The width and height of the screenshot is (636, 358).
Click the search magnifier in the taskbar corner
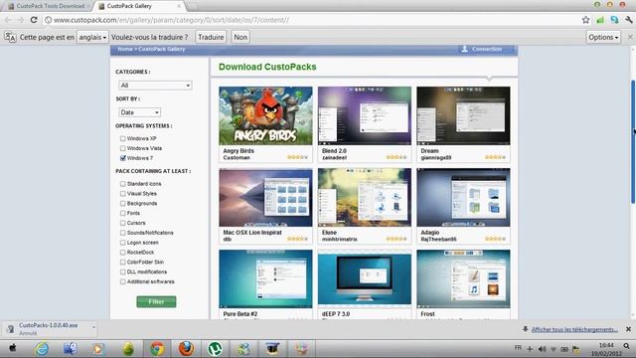(627, 346)
